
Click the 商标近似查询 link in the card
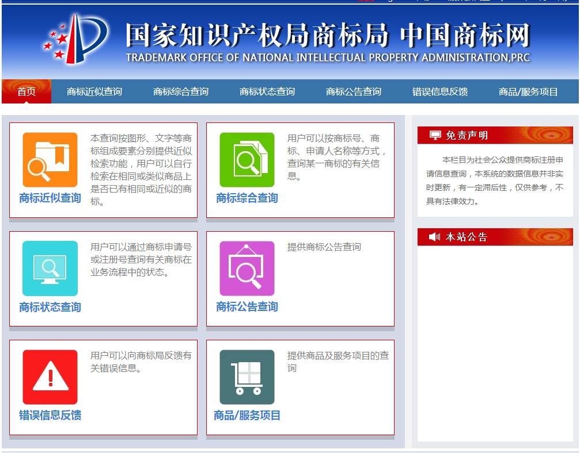tap(50, 198)
